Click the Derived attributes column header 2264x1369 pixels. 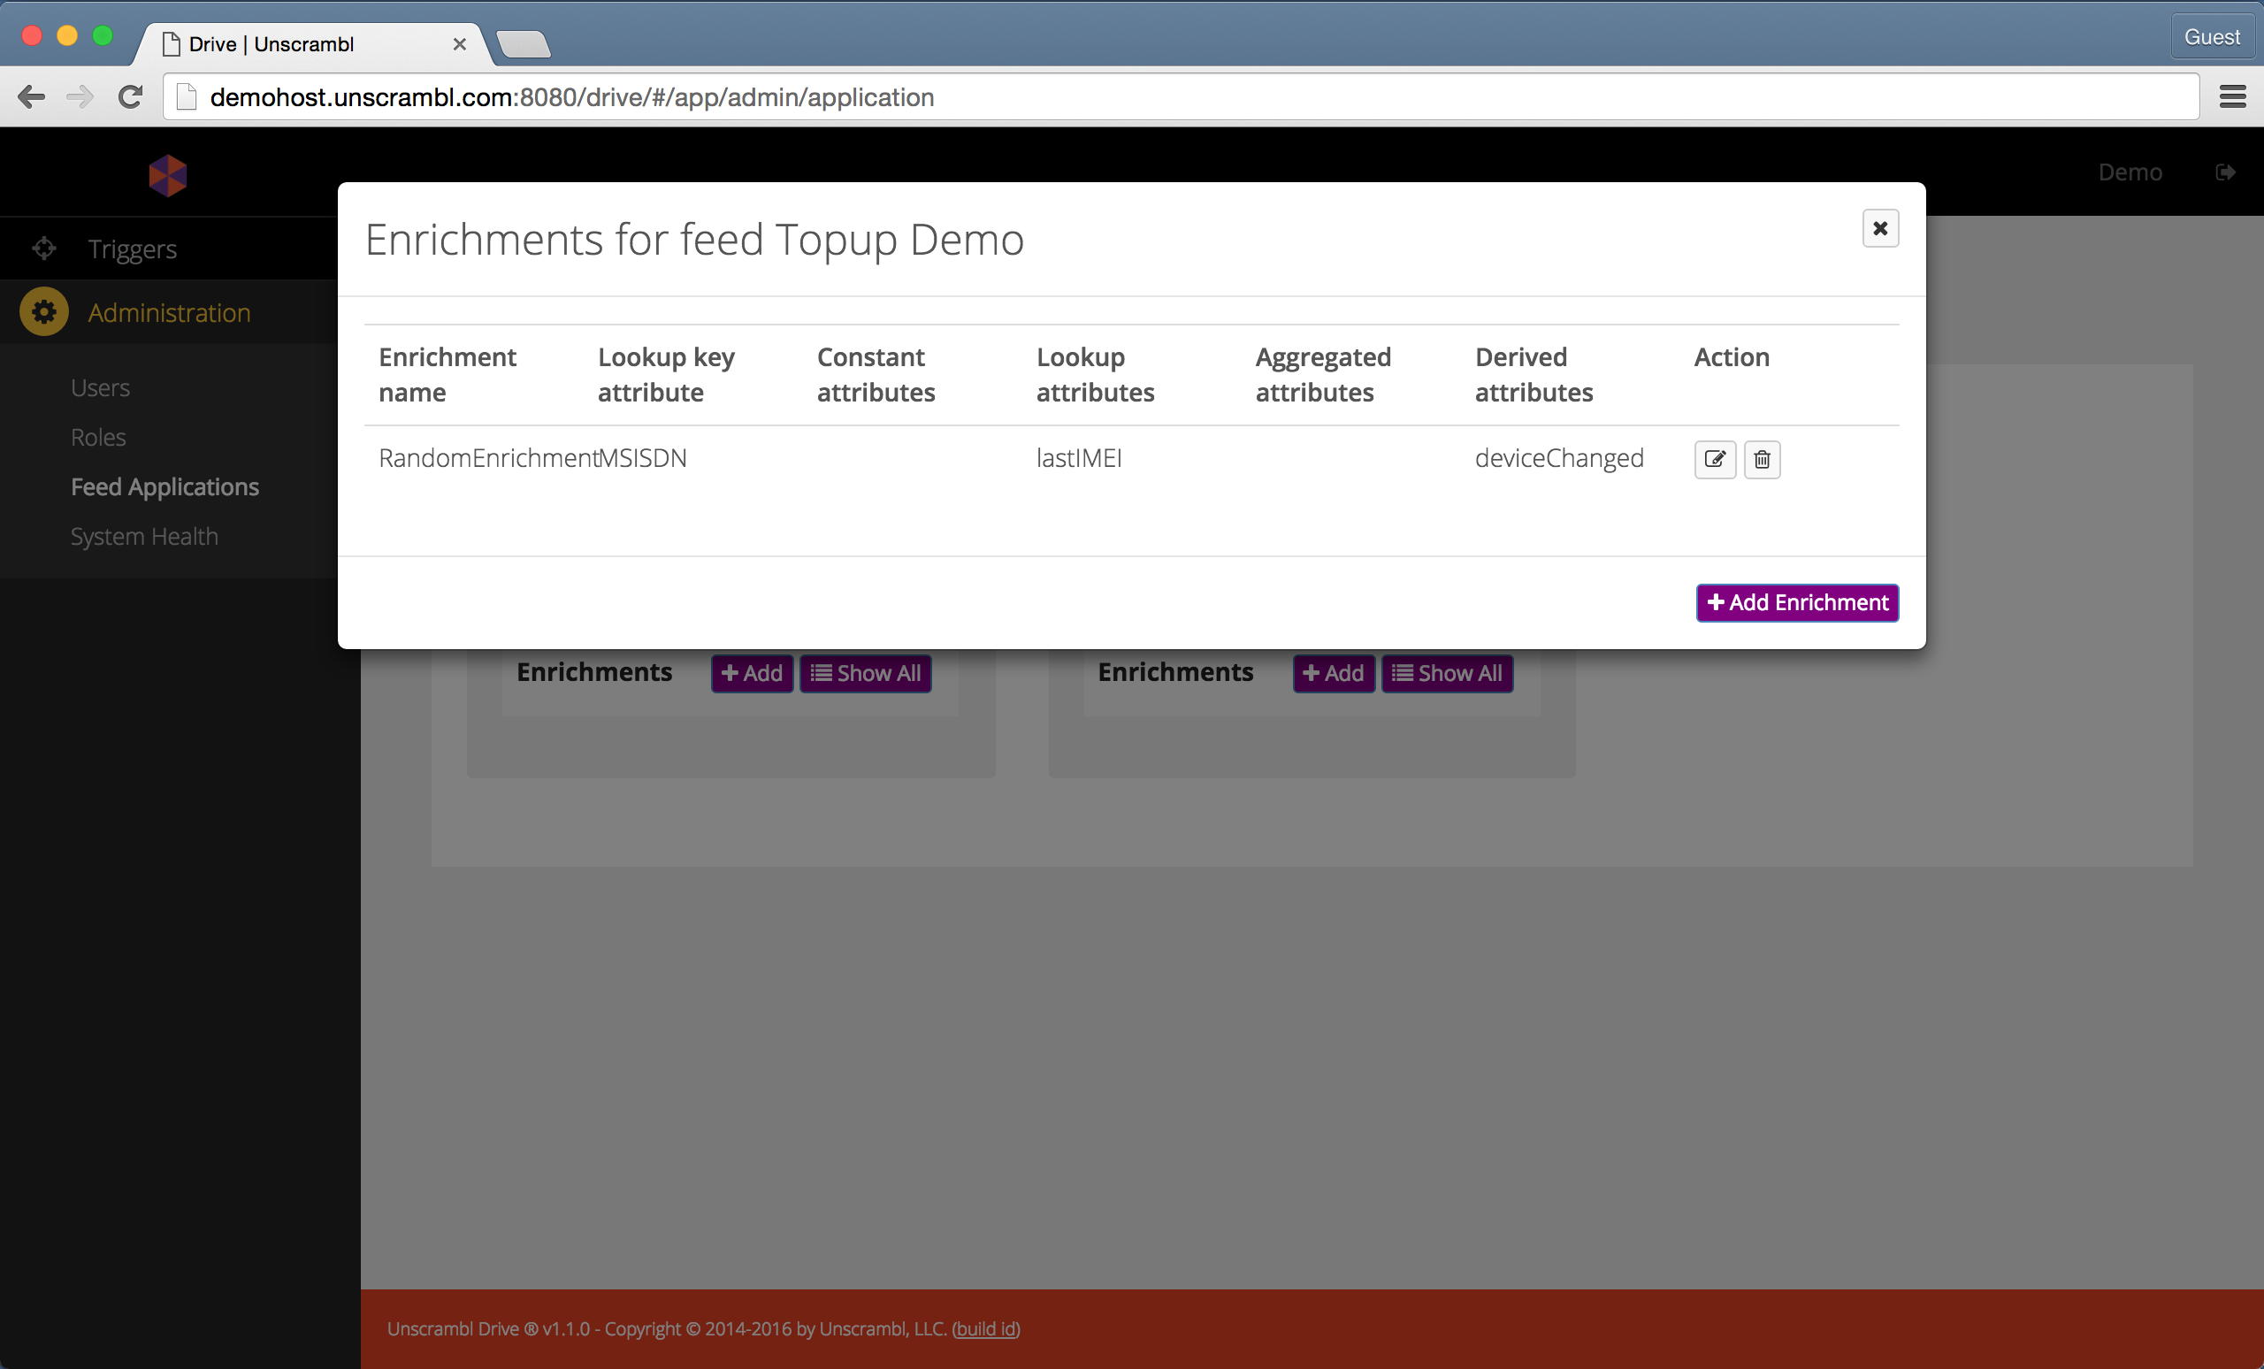pyautogui.click(x=1534, y=375)
